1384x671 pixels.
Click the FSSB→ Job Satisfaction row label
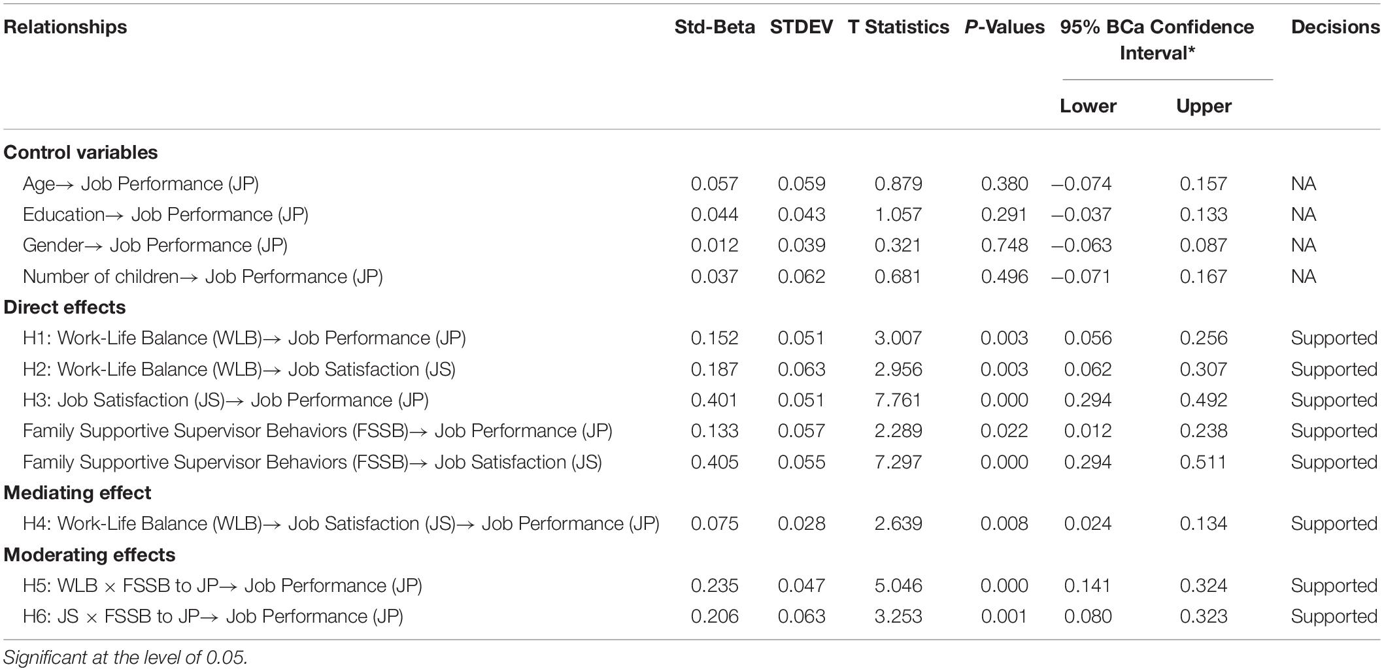tap(312, 463)
